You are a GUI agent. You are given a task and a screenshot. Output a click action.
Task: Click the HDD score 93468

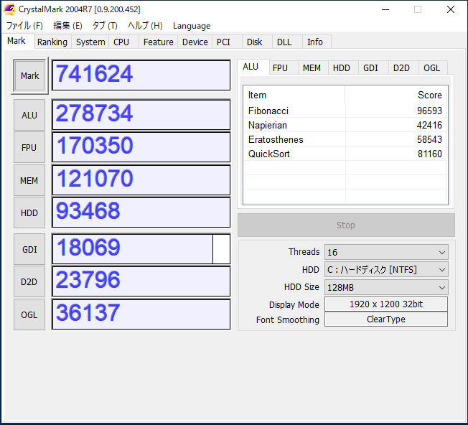pos(141,212)
